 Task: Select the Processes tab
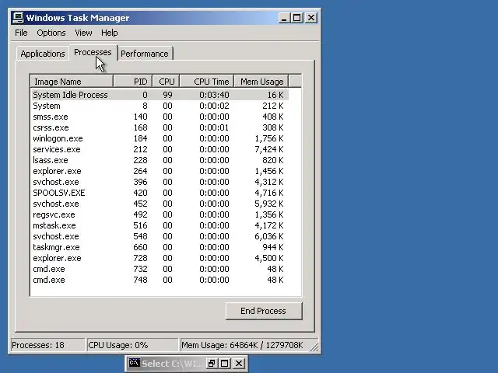(93, 52)
